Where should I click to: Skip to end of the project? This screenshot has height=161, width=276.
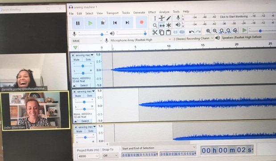(127, 23)
